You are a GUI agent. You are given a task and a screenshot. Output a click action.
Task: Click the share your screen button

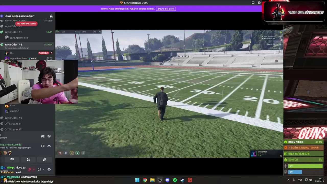[x=12, y=159]
